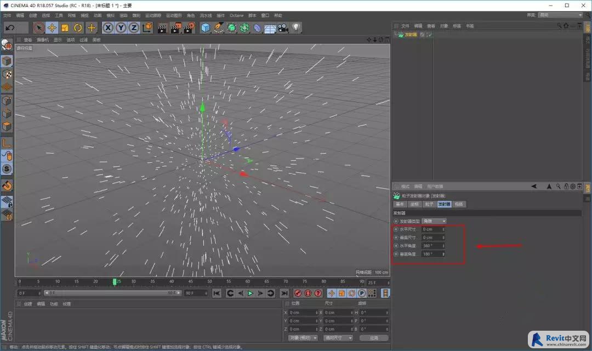Toggle rotation keyframe recording
The height and width of the screenshot is (351, 592).
tap(352, 293)
